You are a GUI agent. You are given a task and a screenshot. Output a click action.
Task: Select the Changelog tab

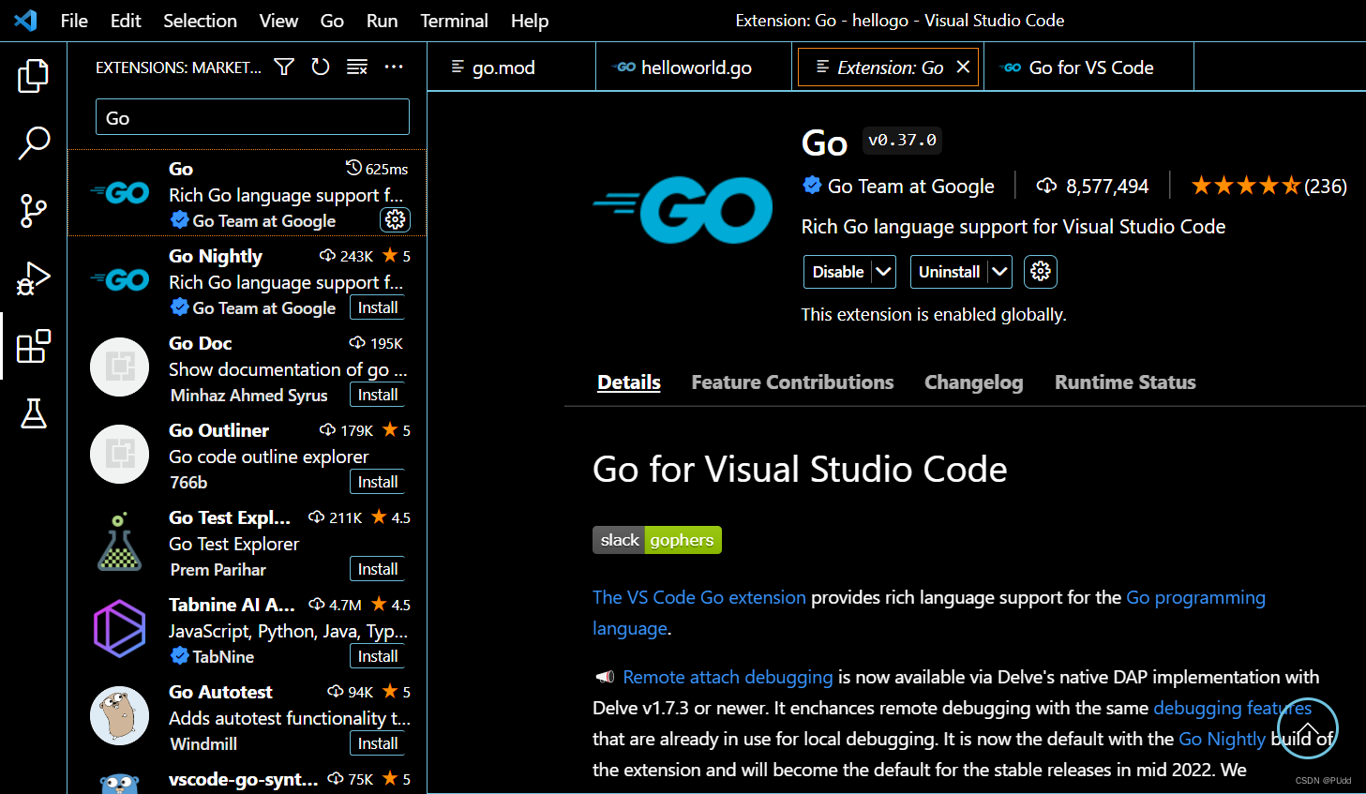973,382
